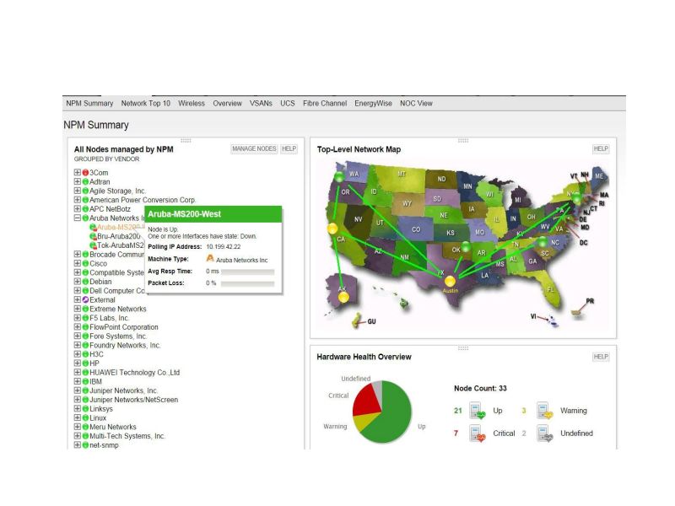The width and height of the screenshot is (675, 506).
Task: Click Help in All Nodes panel
Action: coord(289,149)
